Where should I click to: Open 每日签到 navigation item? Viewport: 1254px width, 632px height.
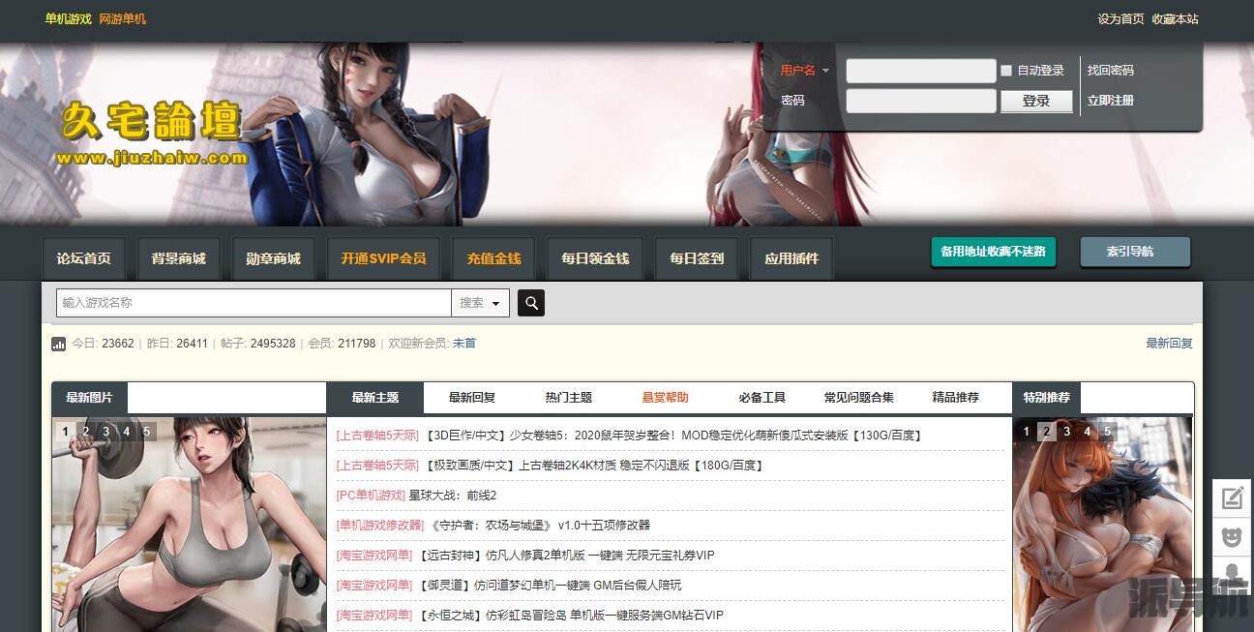697,258
